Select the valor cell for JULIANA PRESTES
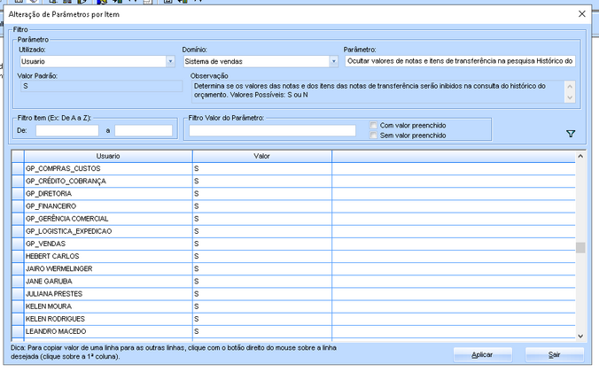The image size is (599, 372). 261,293
